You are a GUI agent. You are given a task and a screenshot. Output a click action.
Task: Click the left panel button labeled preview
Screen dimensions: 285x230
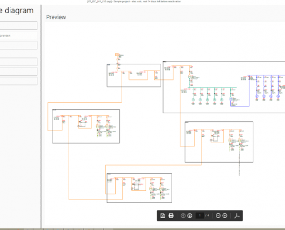18,36
